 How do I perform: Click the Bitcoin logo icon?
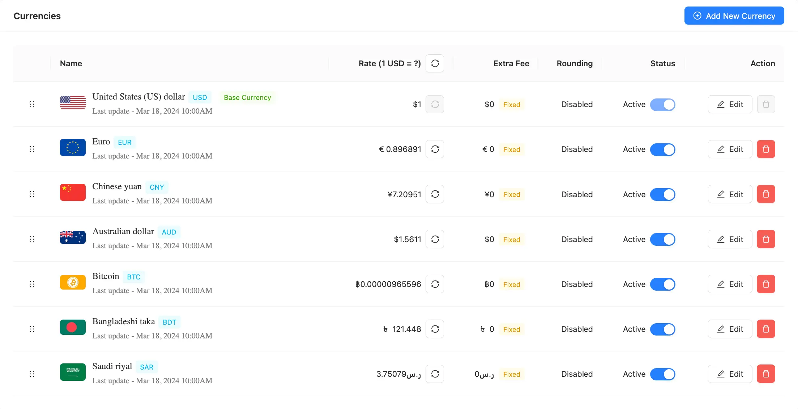coord(73,282)
